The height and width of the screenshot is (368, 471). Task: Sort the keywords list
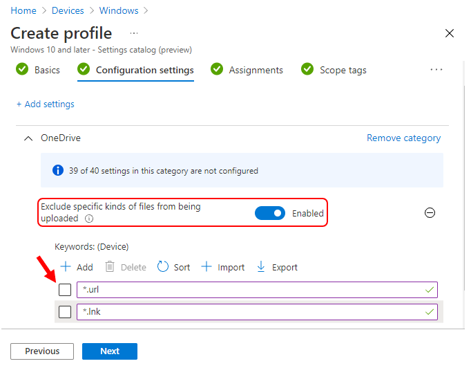[173, 267]
